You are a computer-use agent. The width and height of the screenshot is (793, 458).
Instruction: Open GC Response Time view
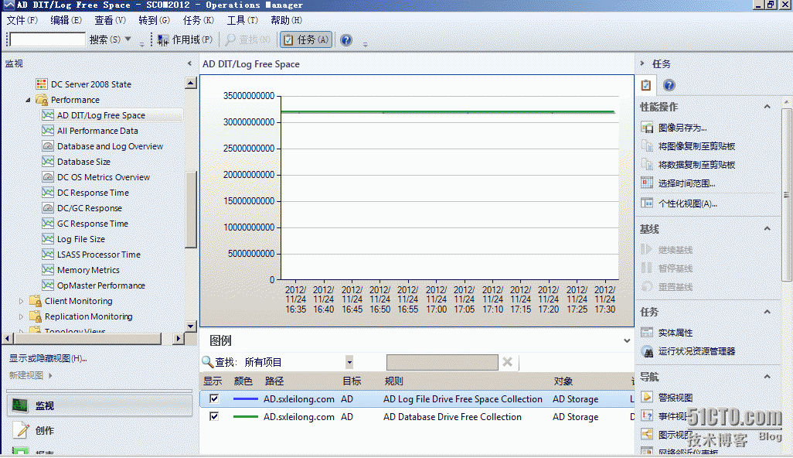click(93, 224)
